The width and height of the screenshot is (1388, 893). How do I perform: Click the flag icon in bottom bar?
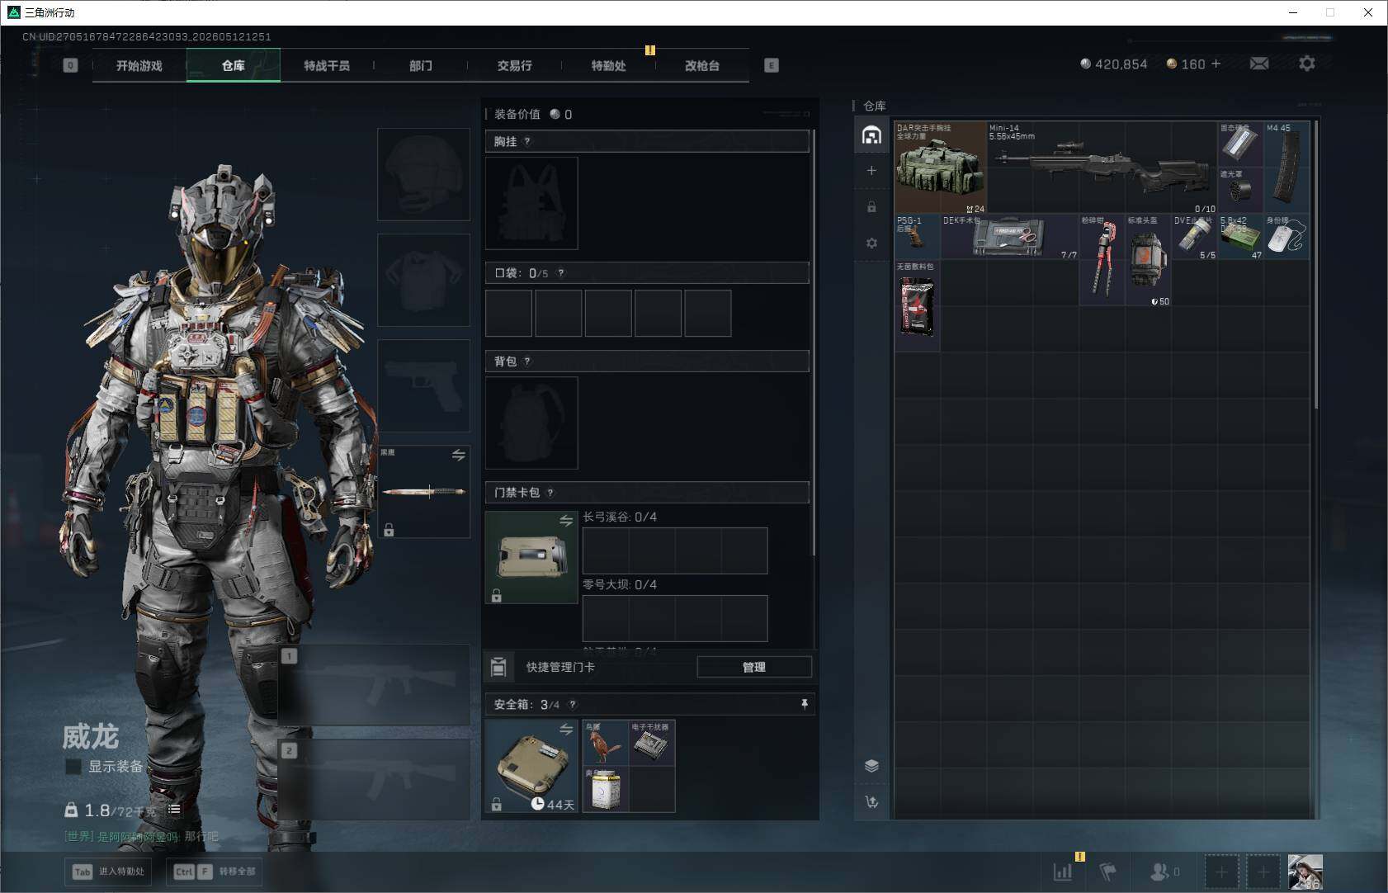click(1108, 872)
